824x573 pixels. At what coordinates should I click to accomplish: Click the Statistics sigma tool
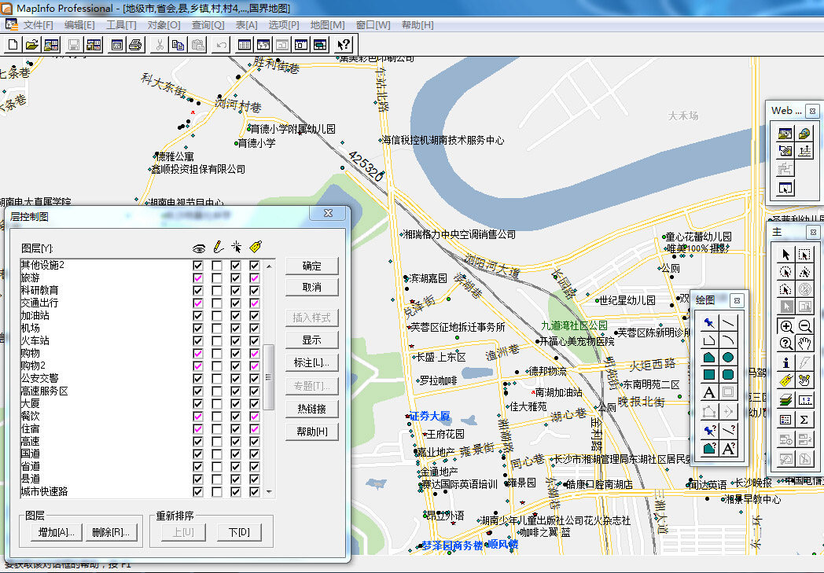[806, 417]
